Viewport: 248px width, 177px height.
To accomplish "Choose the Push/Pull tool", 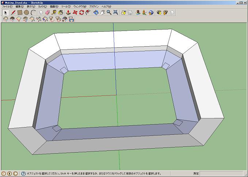I will click(x=68, y=12).
